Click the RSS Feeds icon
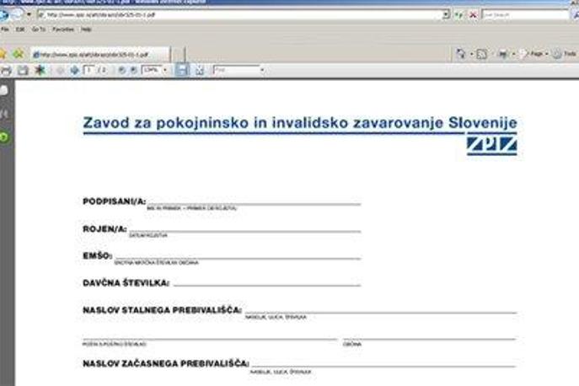 click(x=482, y=54)
